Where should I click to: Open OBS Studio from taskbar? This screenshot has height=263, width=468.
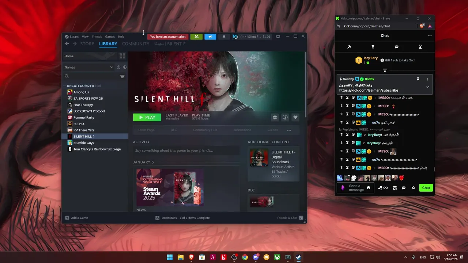(234, 257)
